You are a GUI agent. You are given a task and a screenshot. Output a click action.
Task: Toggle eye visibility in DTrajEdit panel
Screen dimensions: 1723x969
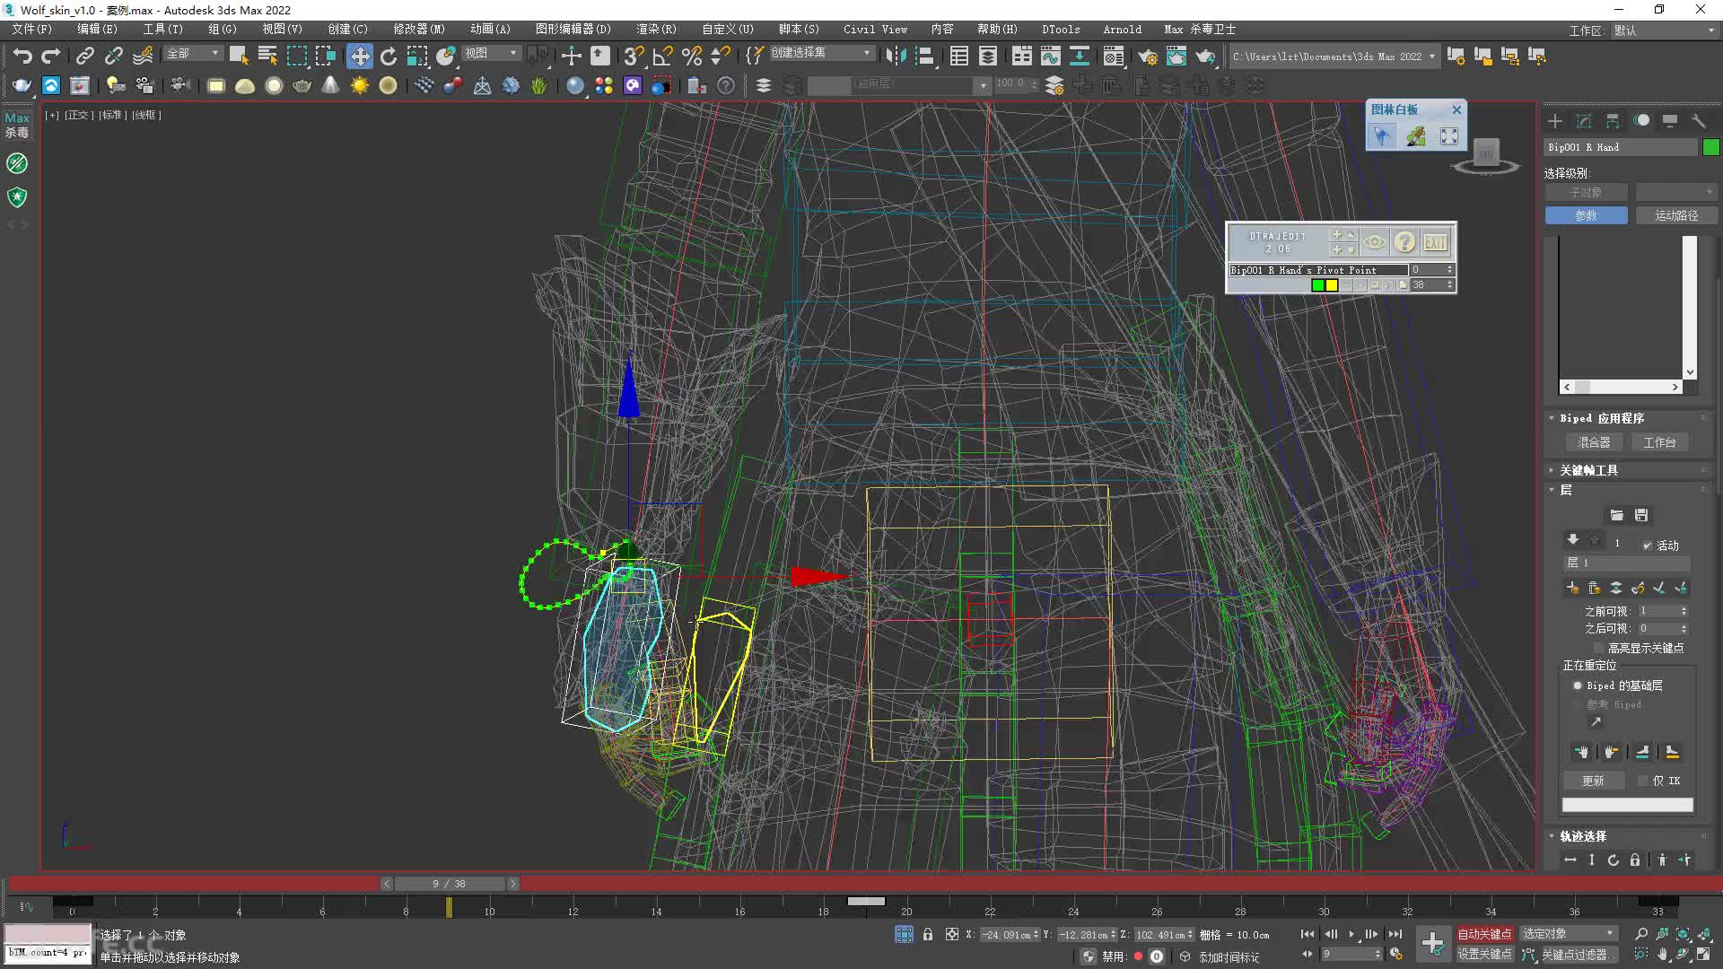1374,242
